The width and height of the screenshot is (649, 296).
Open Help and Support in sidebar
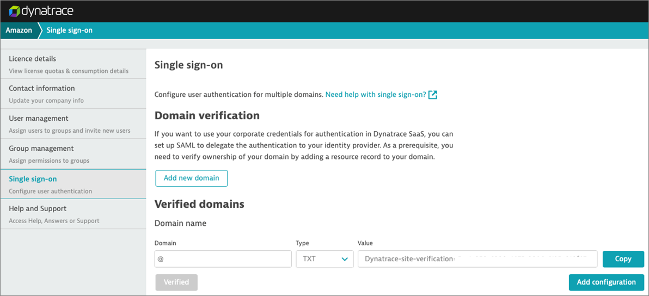point(74,214)
